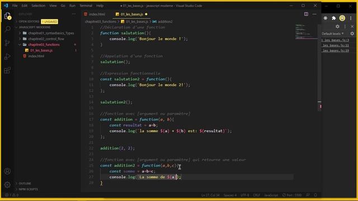
Task: Click the notifications bell in status bar
Action: click(315, 195)
